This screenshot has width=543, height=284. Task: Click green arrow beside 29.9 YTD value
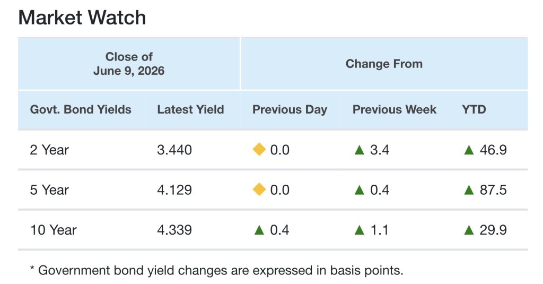[469, 230]
